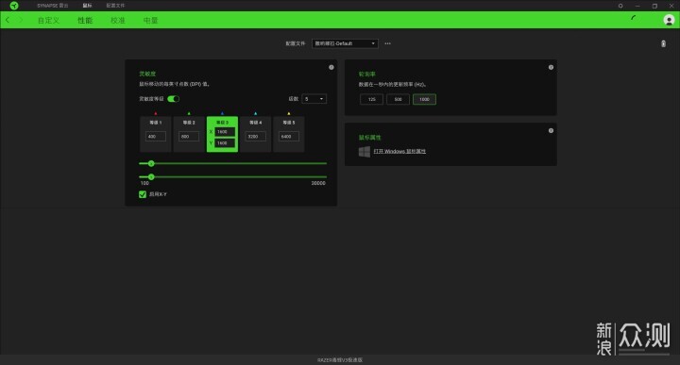Switch to the 电量 tab
680x365 pixels.
tap(151, 20)
